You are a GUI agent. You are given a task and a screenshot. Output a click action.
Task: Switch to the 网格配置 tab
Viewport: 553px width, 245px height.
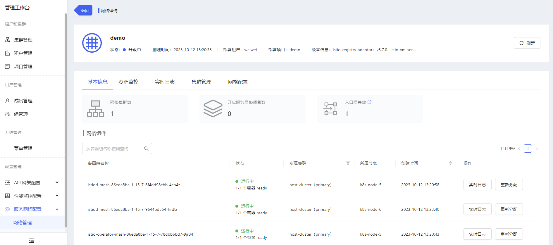(x=238, y=82)
